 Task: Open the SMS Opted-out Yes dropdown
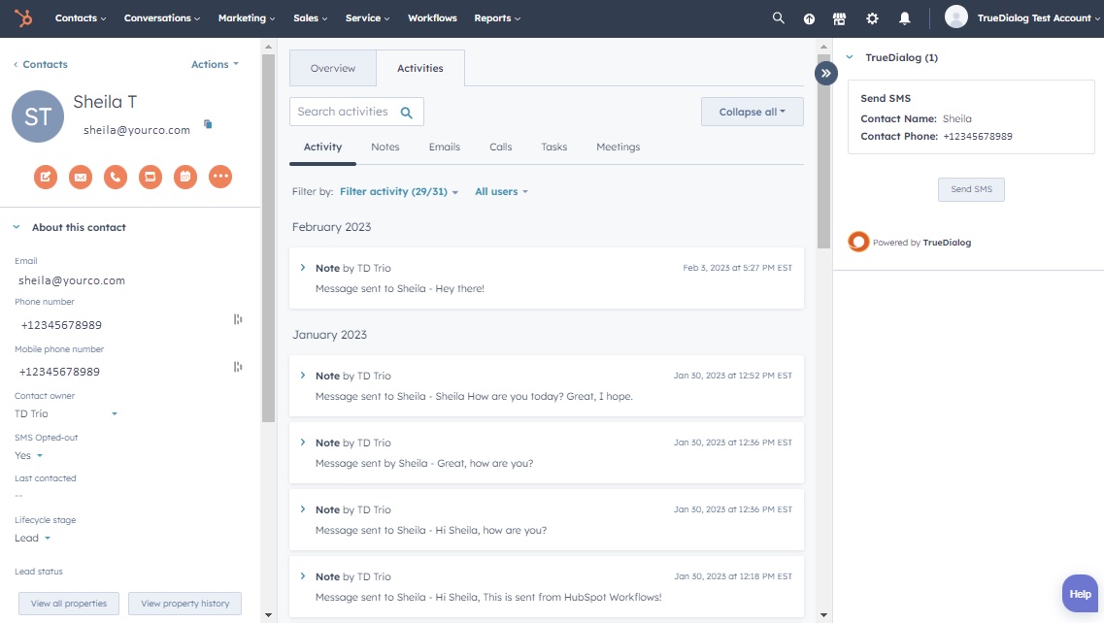point(29,456)
